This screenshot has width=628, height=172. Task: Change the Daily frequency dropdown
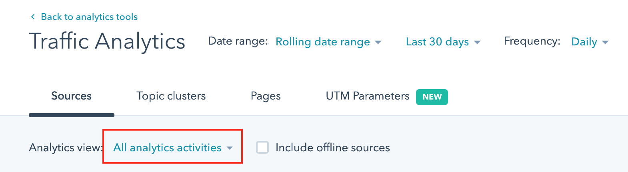(584, 42)
